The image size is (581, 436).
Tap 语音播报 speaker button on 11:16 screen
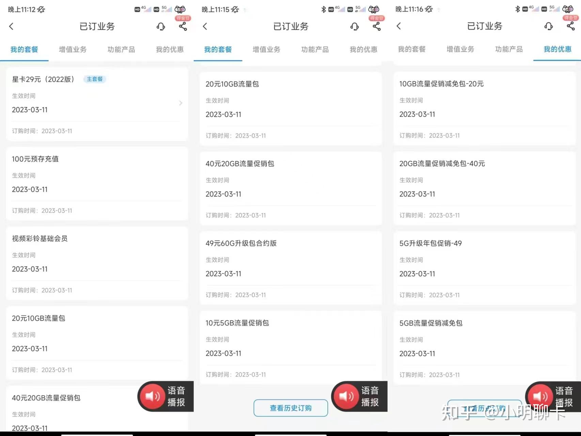(553, 396)
